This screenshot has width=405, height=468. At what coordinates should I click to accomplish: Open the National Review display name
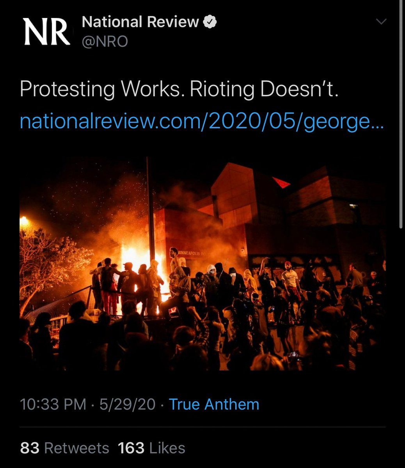point(140,22)
